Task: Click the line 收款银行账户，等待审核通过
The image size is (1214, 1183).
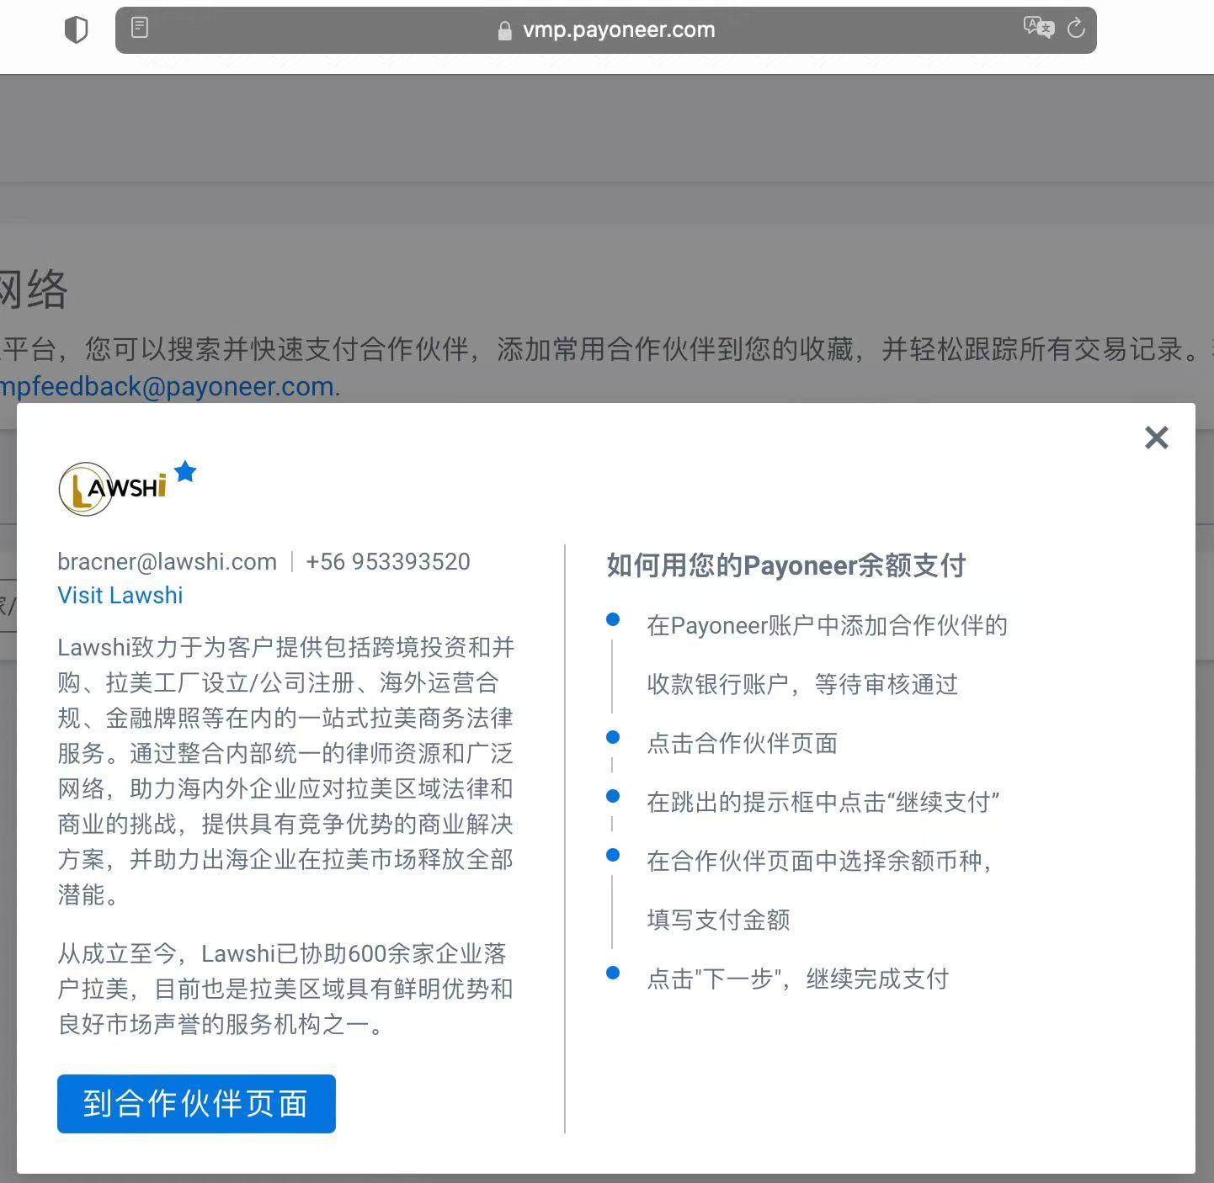Action: click(802, 684)
